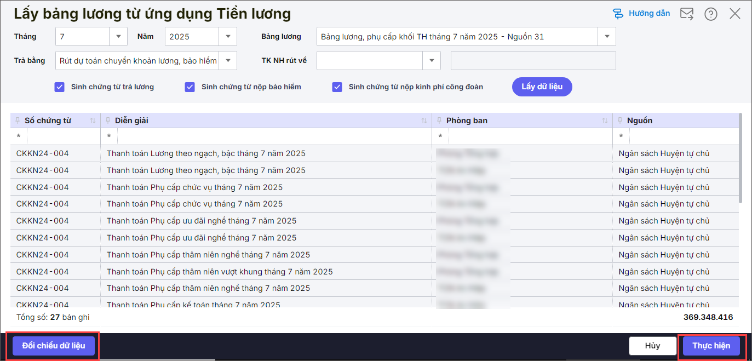The height and width of the screenshot is (361, 752).
Task: Pin the Số chứng từ column
Action: click(18, 121)
